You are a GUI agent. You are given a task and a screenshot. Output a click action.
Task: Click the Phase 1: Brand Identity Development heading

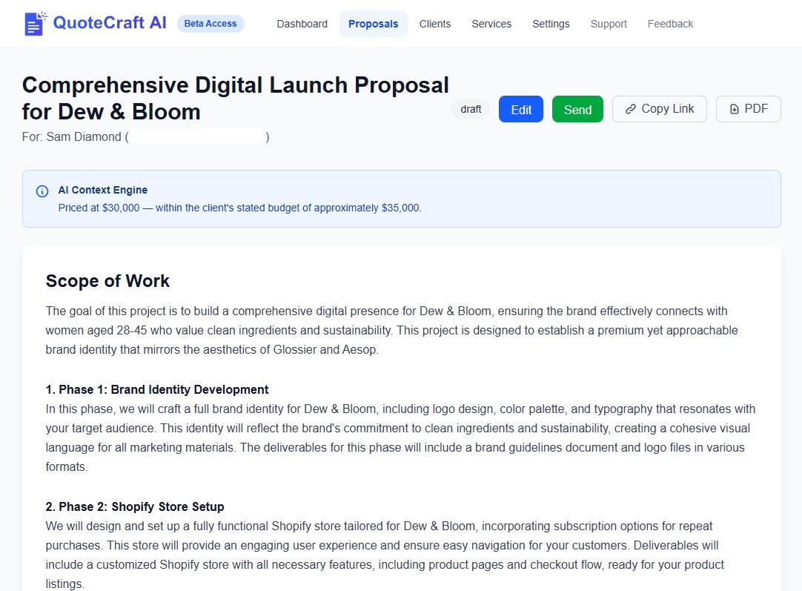pos(157,389)
